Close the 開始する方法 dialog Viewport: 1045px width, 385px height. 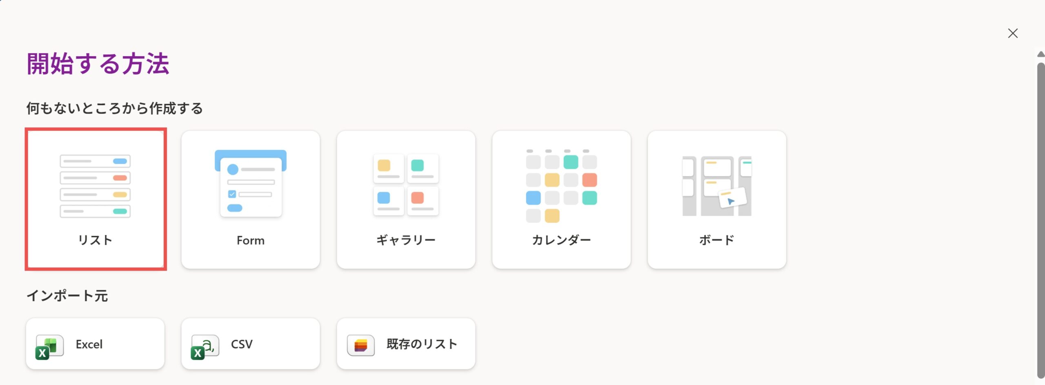(x=1013, y=33)
